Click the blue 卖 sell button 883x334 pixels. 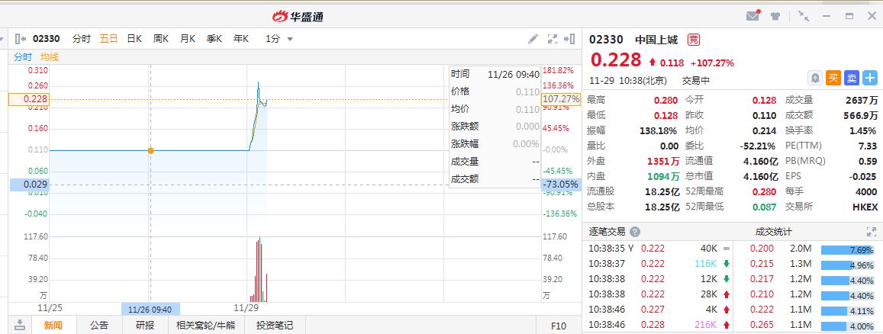coord(852,78)
